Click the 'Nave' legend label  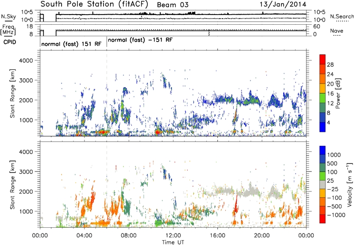click(337, 31)
